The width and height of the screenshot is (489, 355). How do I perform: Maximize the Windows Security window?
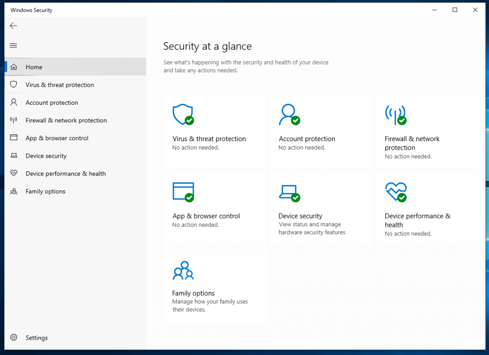coord(455,10)
